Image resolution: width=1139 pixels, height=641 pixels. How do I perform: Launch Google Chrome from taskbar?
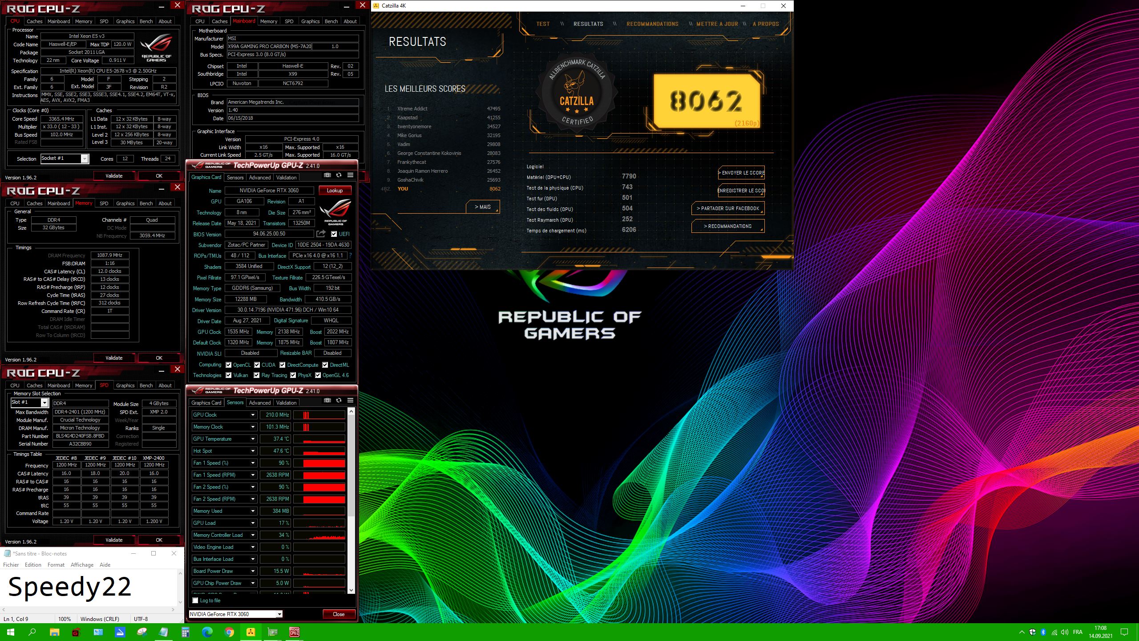229,632
